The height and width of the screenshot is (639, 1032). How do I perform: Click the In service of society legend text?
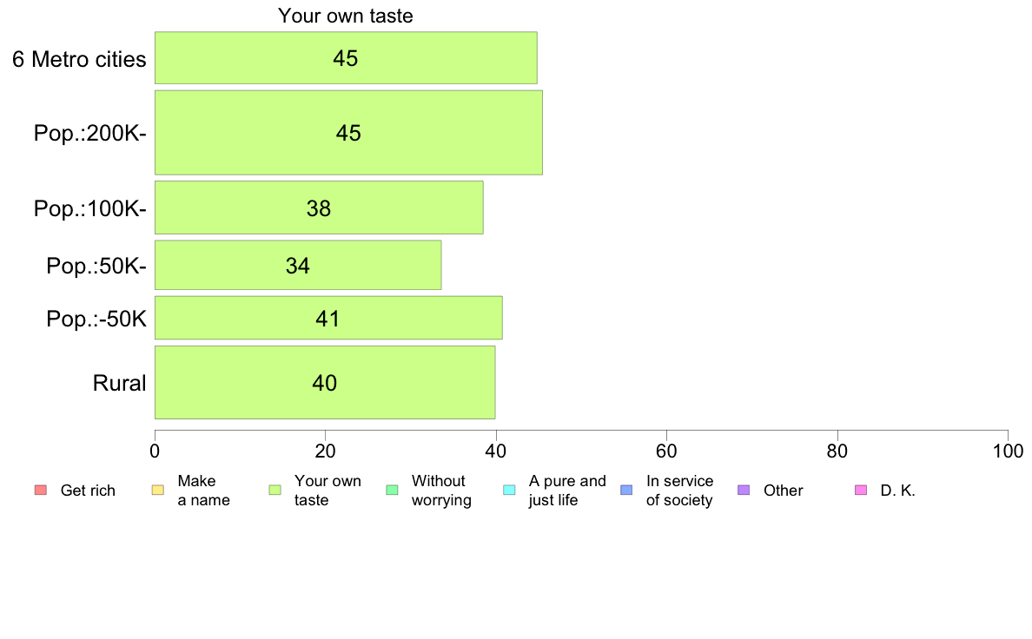pyautogui.click(x=679, y=491)
